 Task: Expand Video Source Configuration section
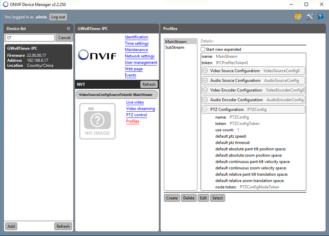205,71
